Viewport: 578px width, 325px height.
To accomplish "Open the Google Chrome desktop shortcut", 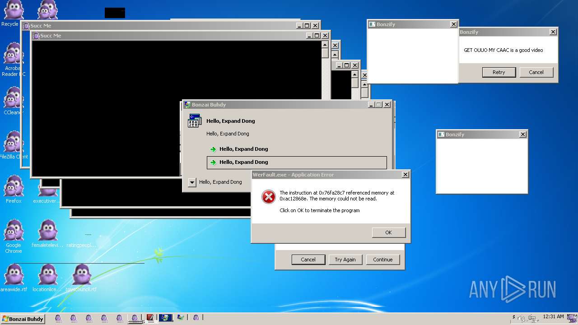I will [x=14, y=237].
